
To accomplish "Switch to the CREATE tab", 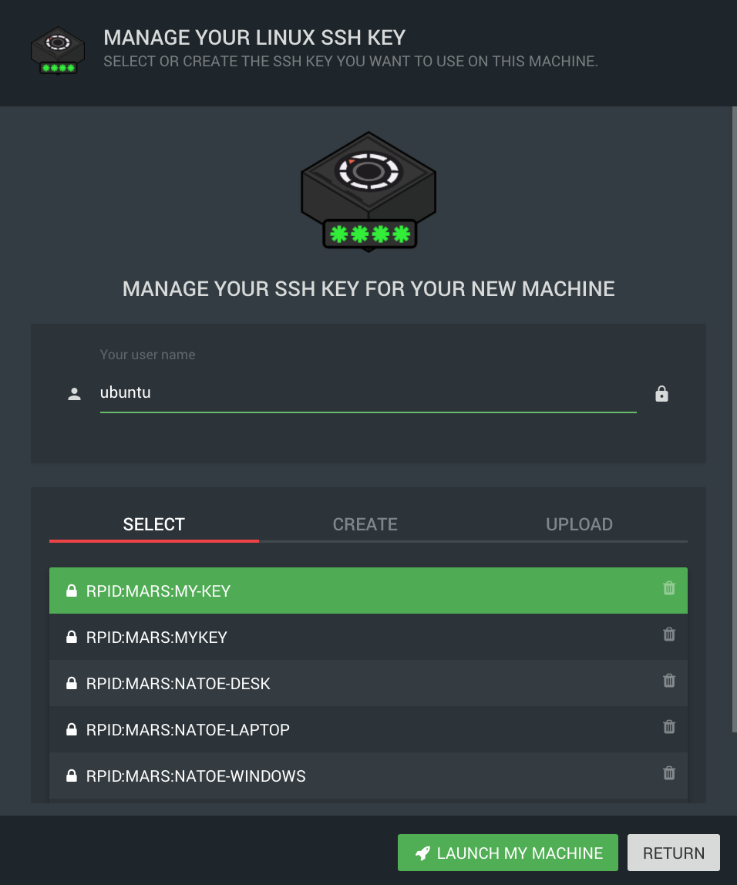I will (365, 524).
